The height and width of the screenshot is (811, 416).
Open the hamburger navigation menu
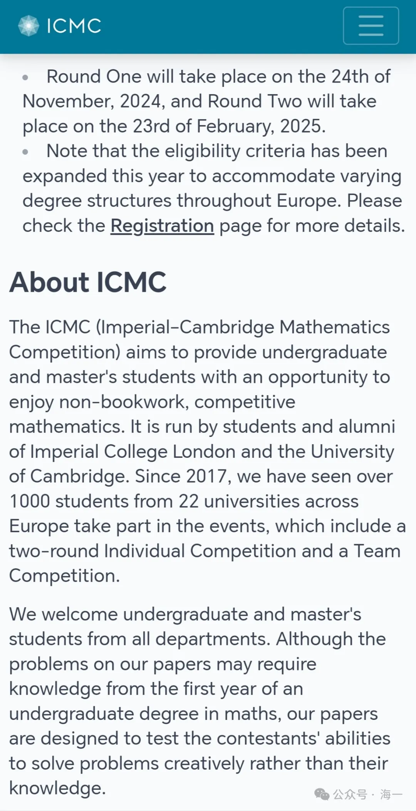point(371,26)
